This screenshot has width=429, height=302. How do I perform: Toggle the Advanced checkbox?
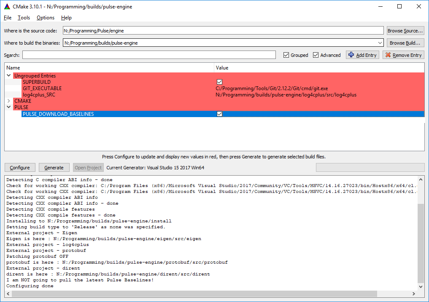[x=316, y=55]
